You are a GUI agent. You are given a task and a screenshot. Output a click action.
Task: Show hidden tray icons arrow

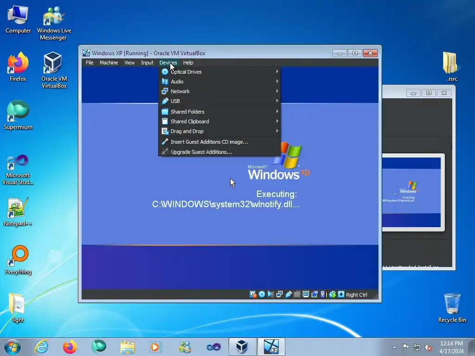click(x=394, y=347)
